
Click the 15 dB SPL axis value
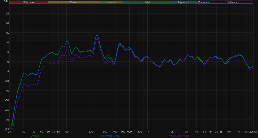pyautogui.click(x=7, y=33)
